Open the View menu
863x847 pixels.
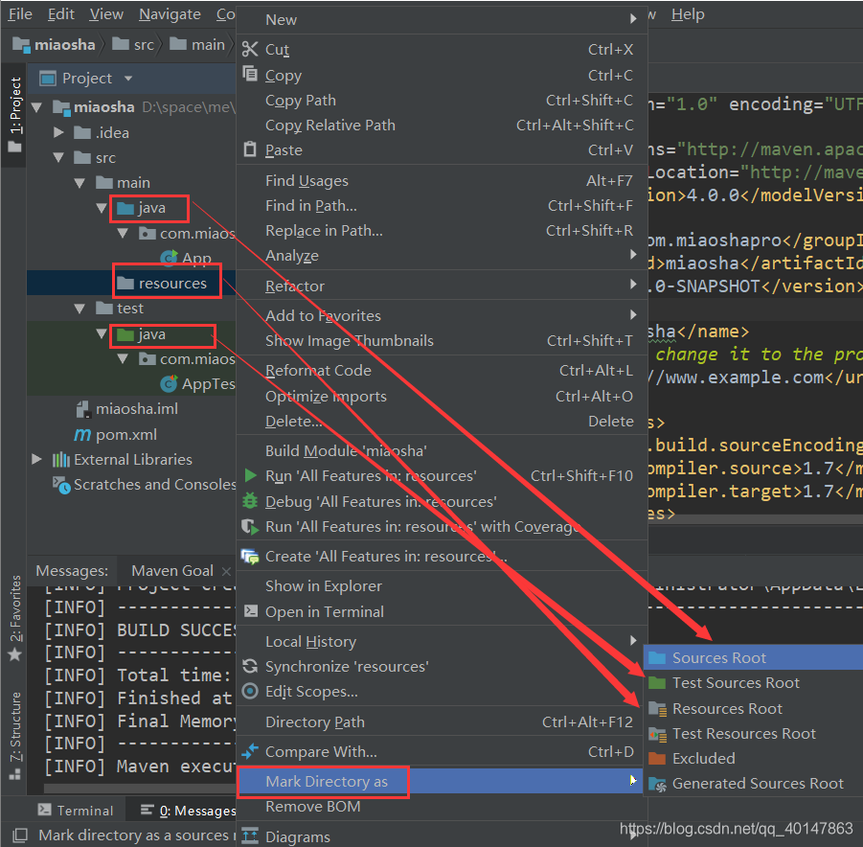tap(106, 13)
